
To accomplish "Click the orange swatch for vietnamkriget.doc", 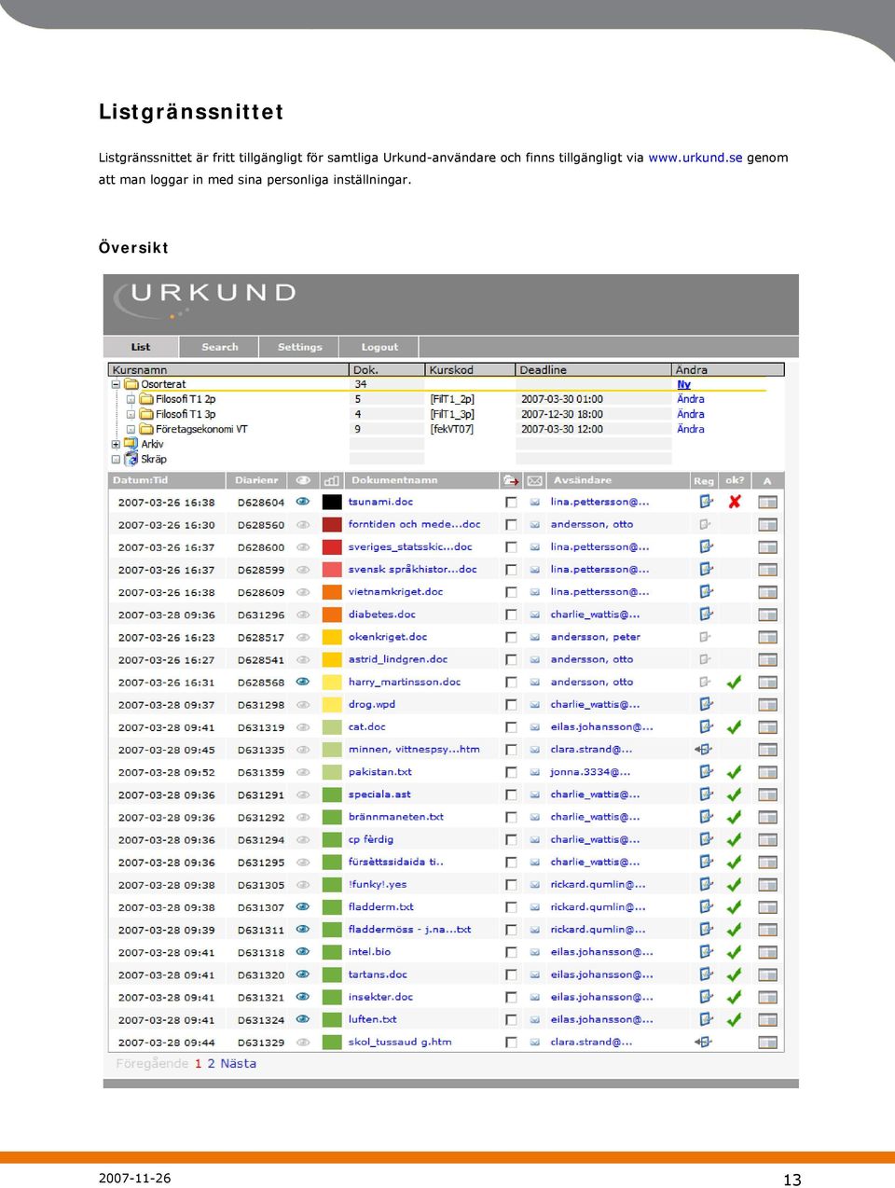I will click(x=332, y=592).
